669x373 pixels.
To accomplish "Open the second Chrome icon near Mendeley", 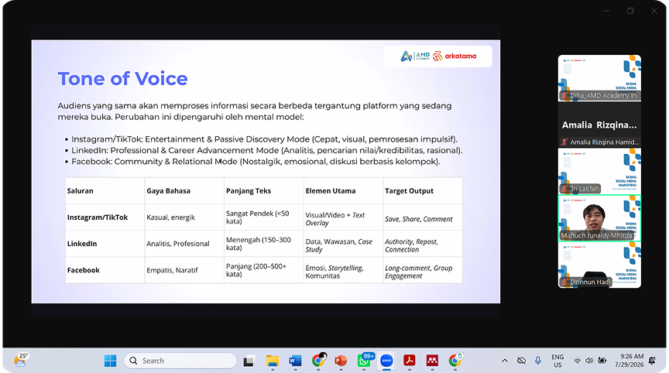I will [x=455, y=360].
